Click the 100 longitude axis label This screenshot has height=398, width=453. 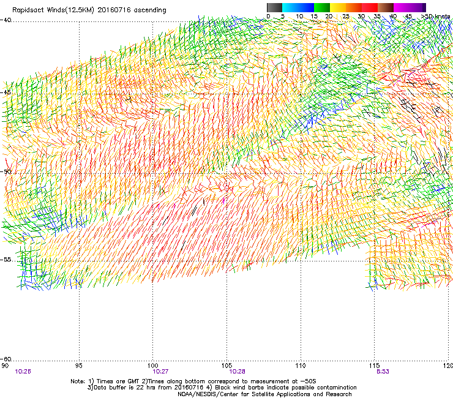point(153,366)
